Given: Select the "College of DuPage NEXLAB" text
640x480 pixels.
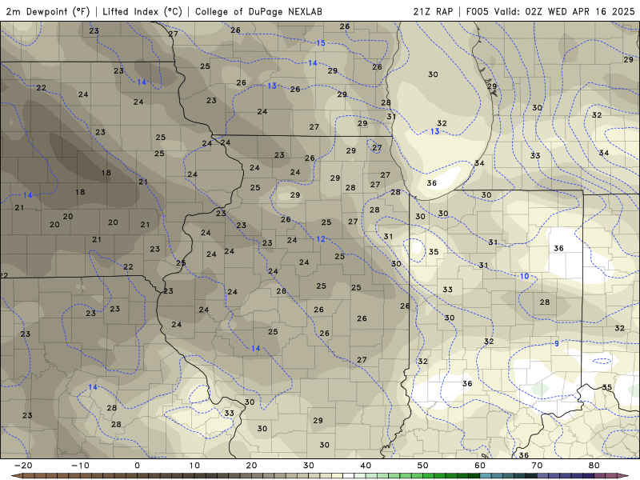Looking at the screenshot, I should click(258, 11).
